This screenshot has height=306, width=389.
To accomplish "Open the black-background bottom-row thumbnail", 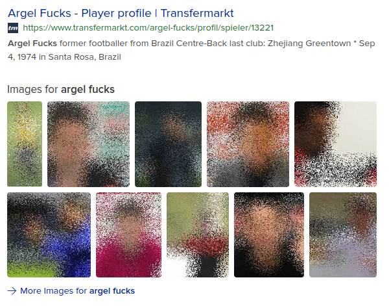I will [x=269, y=235].
